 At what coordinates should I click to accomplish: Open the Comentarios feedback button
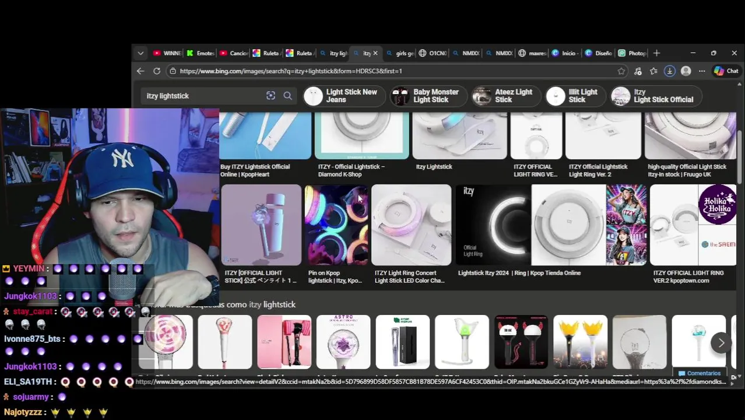point(700,373)
